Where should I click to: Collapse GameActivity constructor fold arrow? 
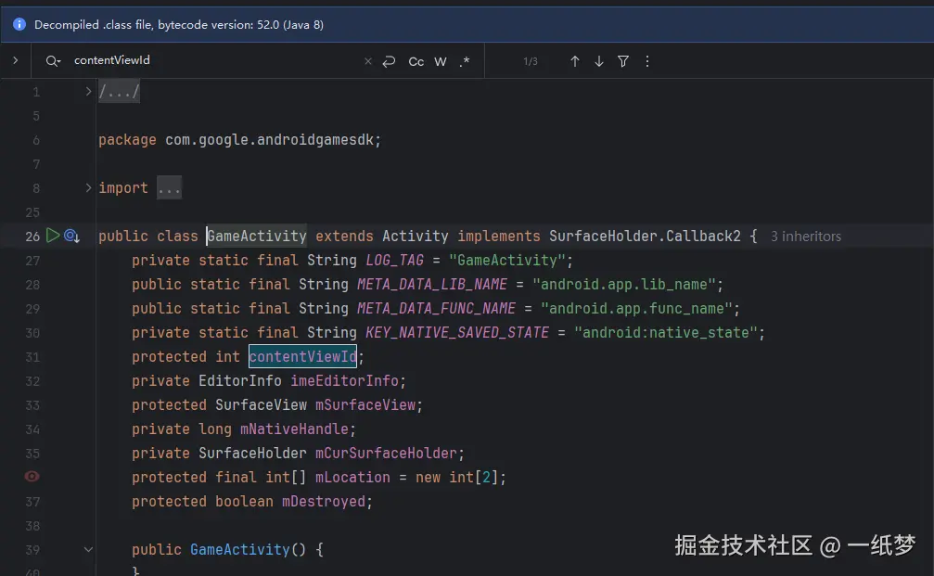click(88, 549)
